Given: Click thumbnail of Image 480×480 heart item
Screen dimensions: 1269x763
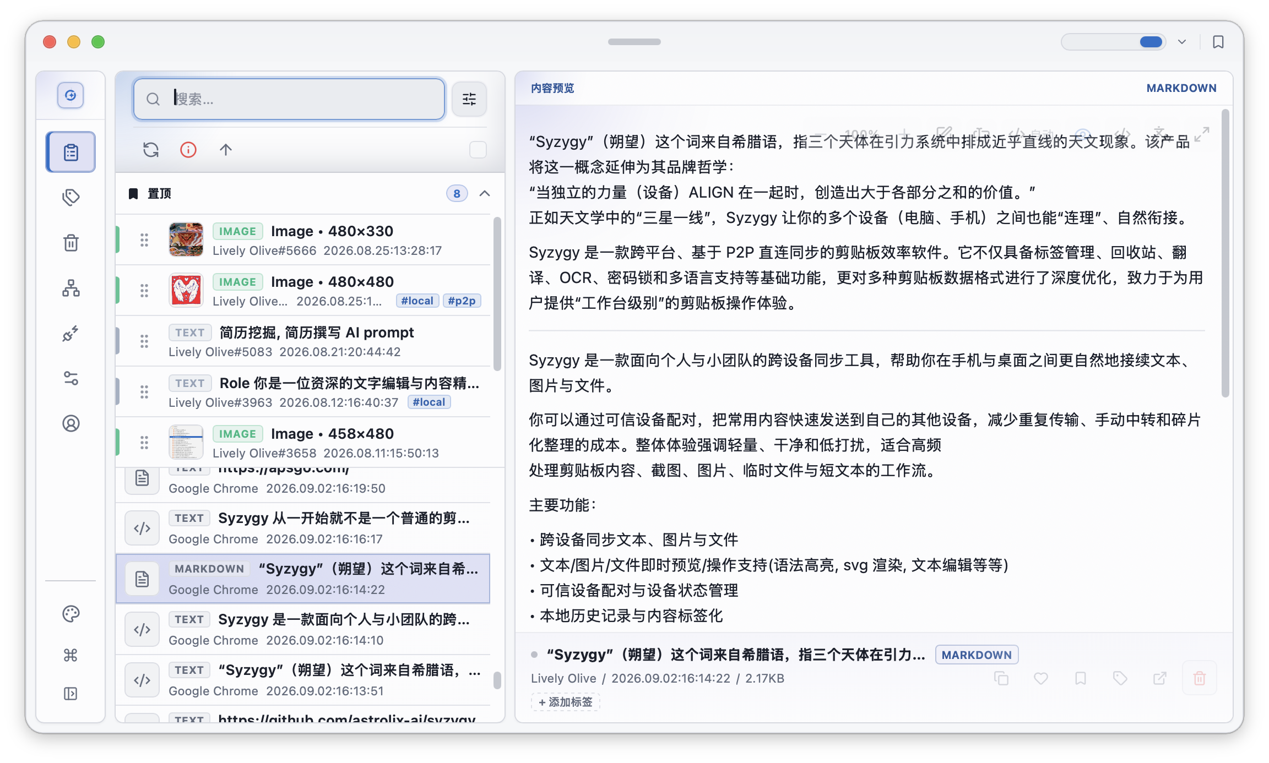Looking at the screenshot, I should pos(186,291).
